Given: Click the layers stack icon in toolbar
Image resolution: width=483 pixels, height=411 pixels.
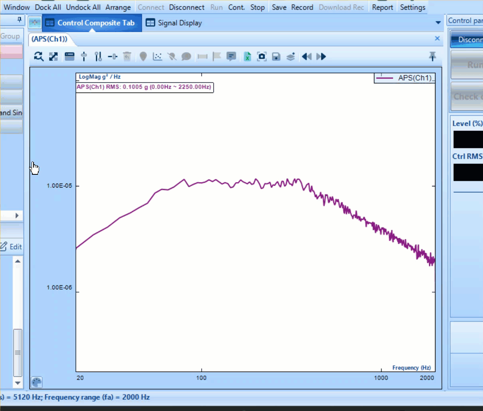Looking at the screenshot, I should click(291, 57).
